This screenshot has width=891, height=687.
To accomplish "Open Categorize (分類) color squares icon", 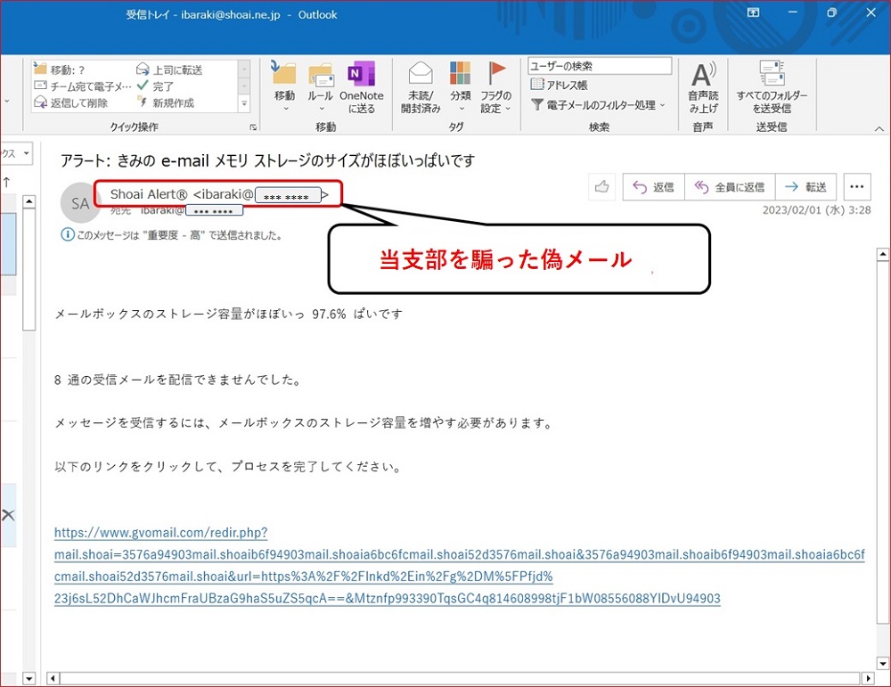I will click(460, 74).
